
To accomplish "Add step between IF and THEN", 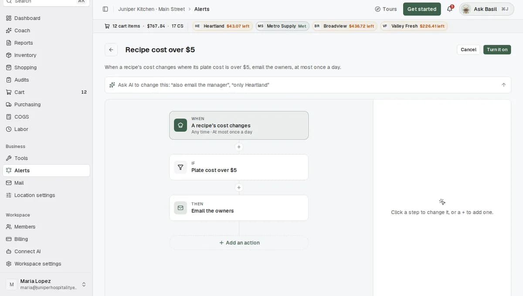I will [x=239, y=188].
